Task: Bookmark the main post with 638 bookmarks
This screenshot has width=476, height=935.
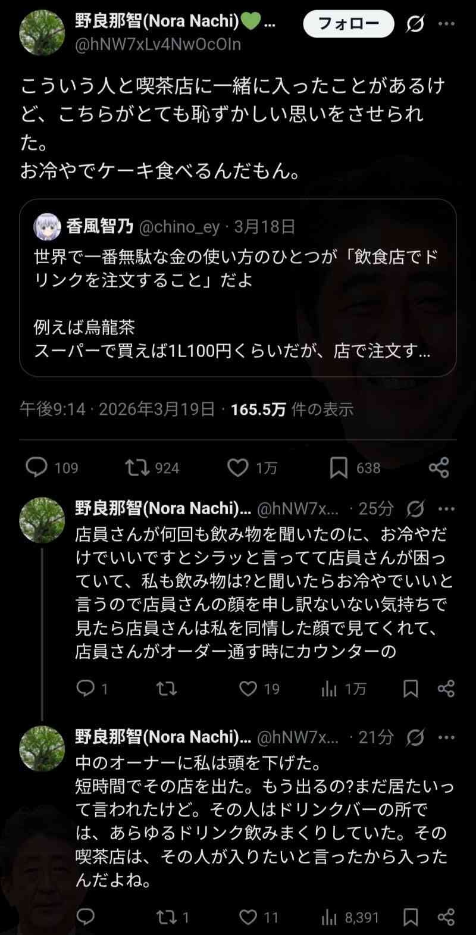Action: point(339,468)
